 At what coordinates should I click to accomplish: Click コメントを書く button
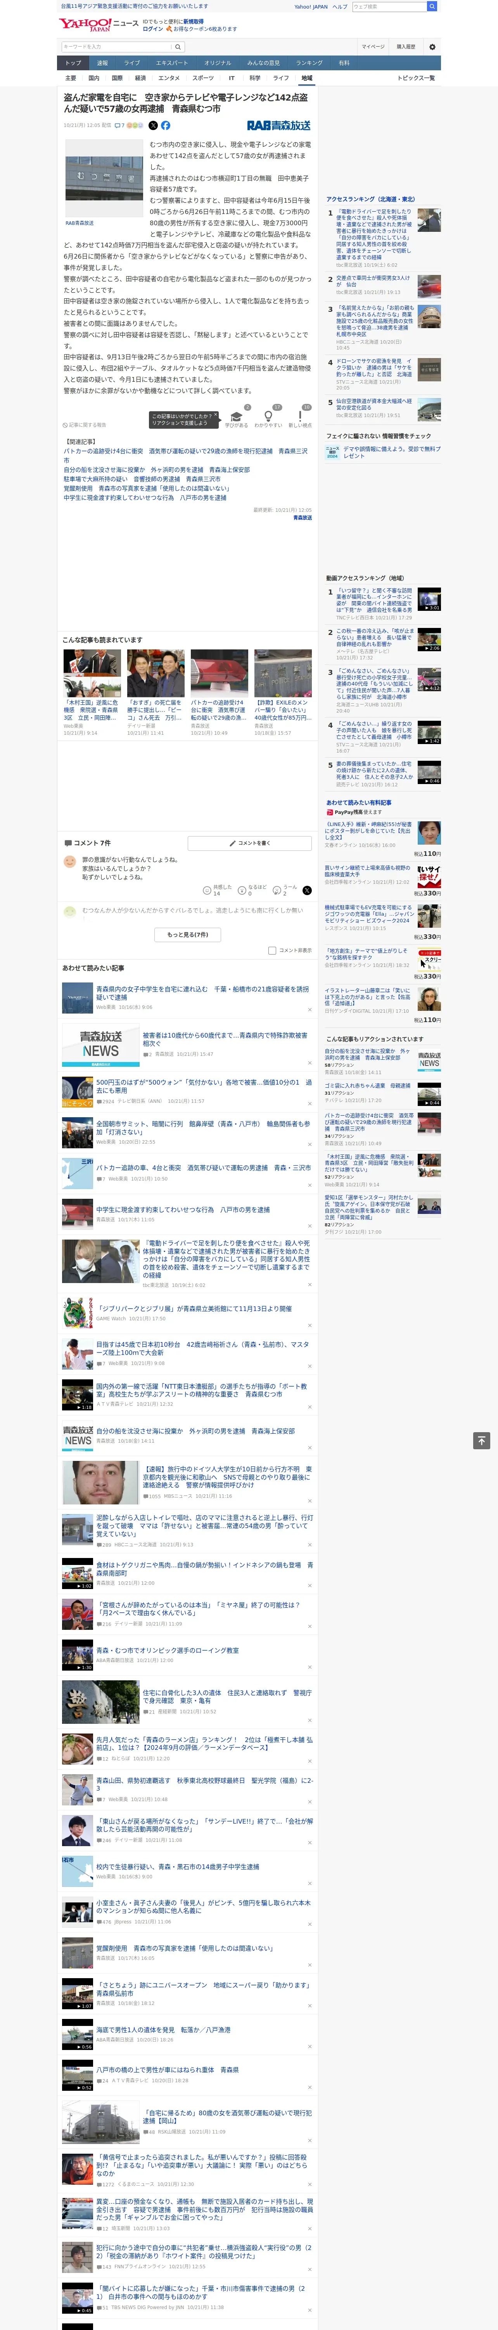[x=249, y=843]
